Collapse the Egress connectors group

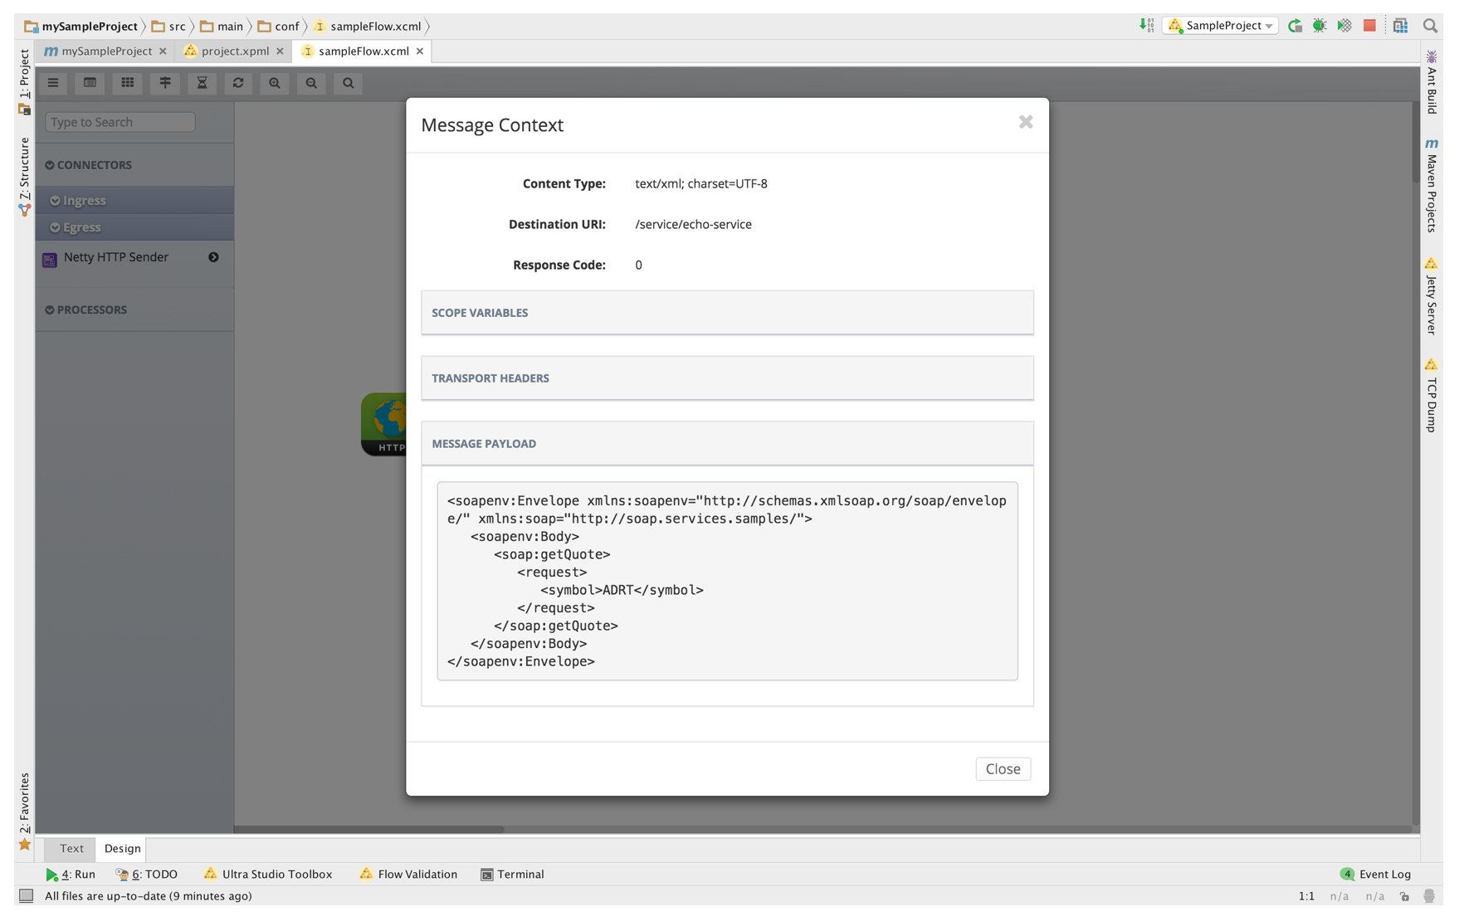click(134, 227)
